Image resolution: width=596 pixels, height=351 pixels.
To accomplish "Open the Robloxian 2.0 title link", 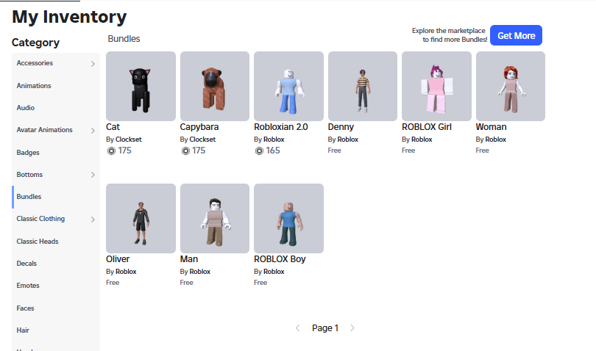I will tap(281, 127).
